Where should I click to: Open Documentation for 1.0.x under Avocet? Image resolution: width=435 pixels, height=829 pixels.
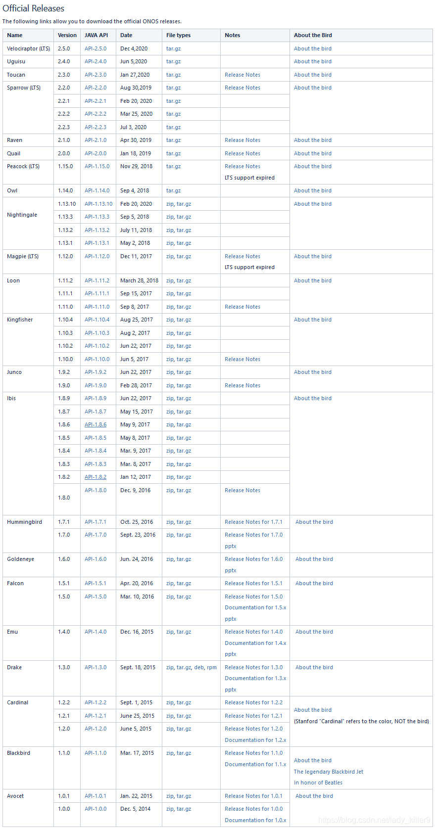point(255,820)
